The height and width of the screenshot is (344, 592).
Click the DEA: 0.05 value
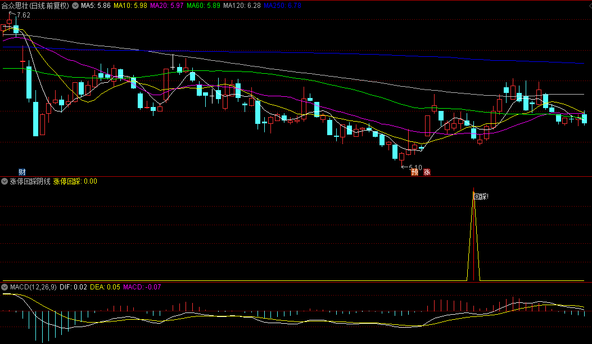tap(105, 287)
